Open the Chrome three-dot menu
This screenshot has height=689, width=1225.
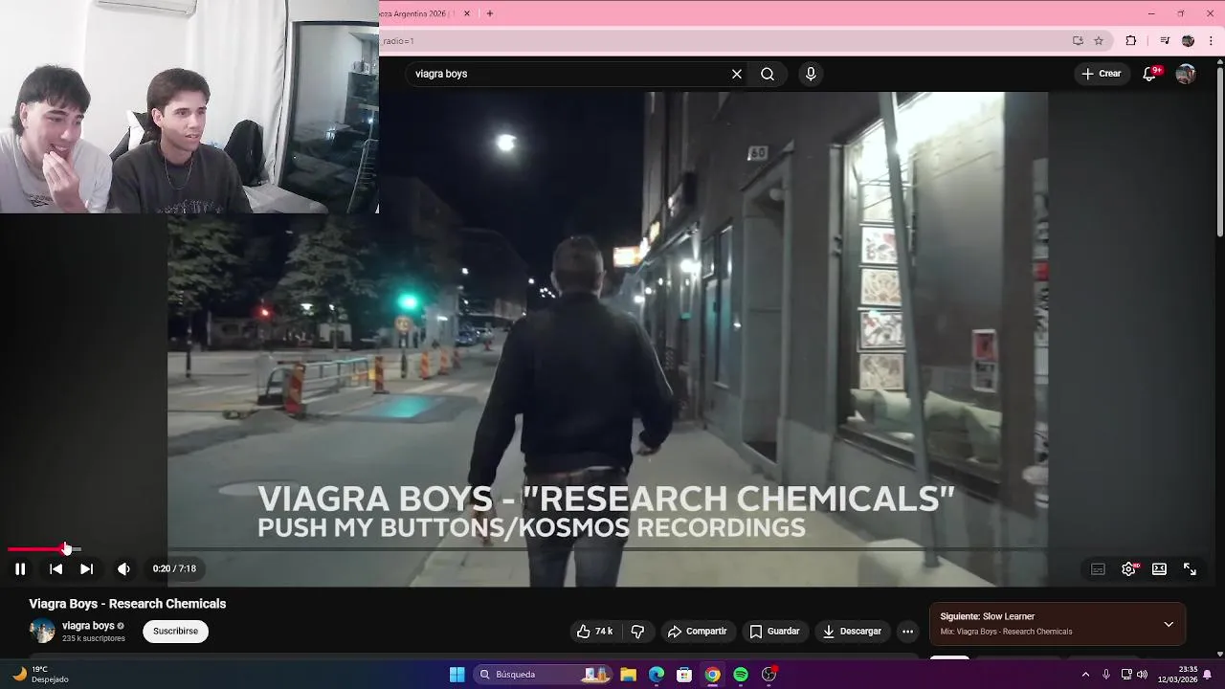[x=1211, y=41]
